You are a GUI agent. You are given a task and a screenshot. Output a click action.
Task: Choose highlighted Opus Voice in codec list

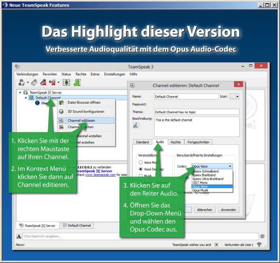212,187
